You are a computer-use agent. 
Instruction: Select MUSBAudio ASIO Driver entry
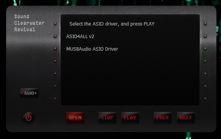pyautogui.click(x=92, y=49)
